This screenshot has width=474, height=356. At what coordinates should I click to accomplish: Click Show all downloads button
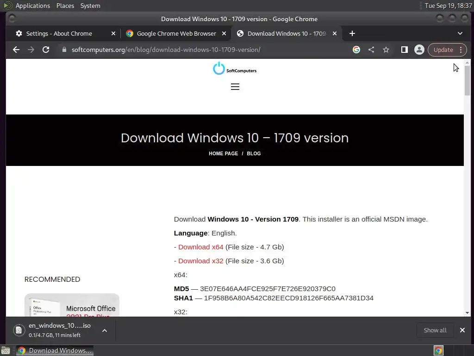click(x=435, y=330)
